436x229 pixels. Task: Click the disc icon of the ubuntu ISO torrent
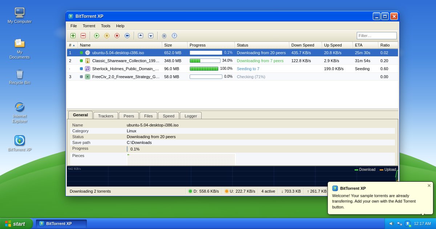(88, 53)
